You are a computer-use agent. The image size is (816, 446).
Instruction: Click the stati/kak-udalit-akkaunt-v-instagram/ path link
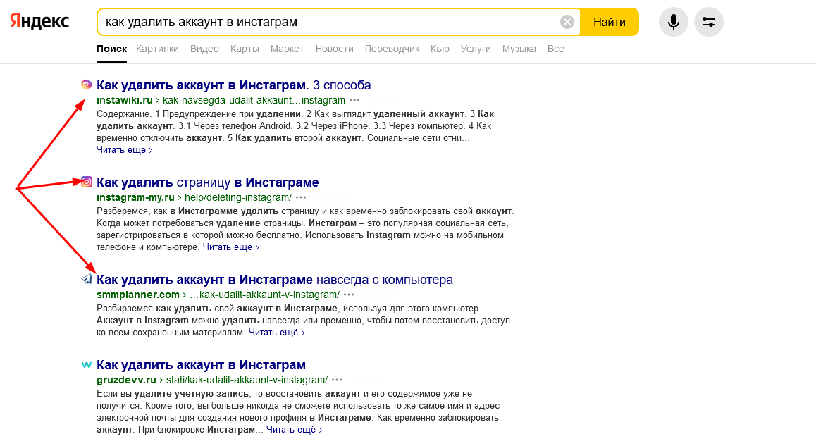247,380
